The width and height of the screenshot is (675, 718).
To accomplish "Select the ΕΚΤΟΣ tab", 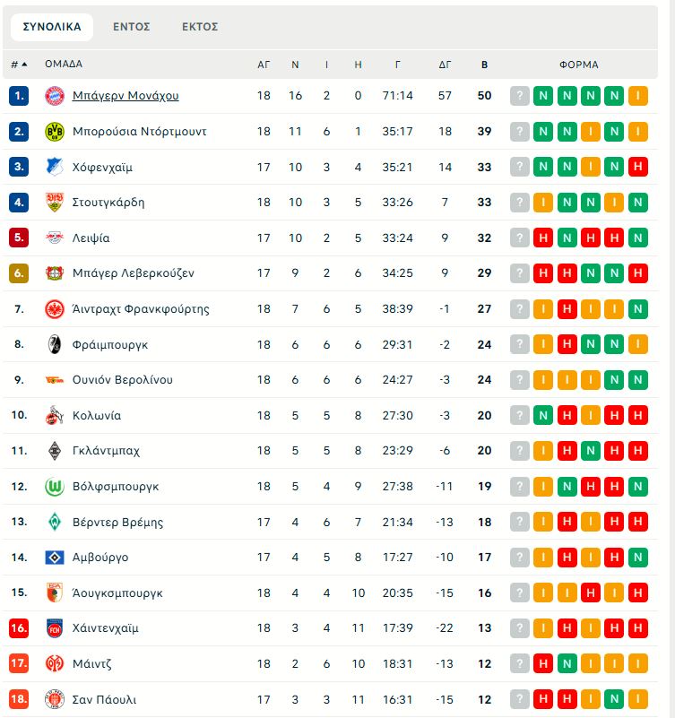I will coord(200,27).
